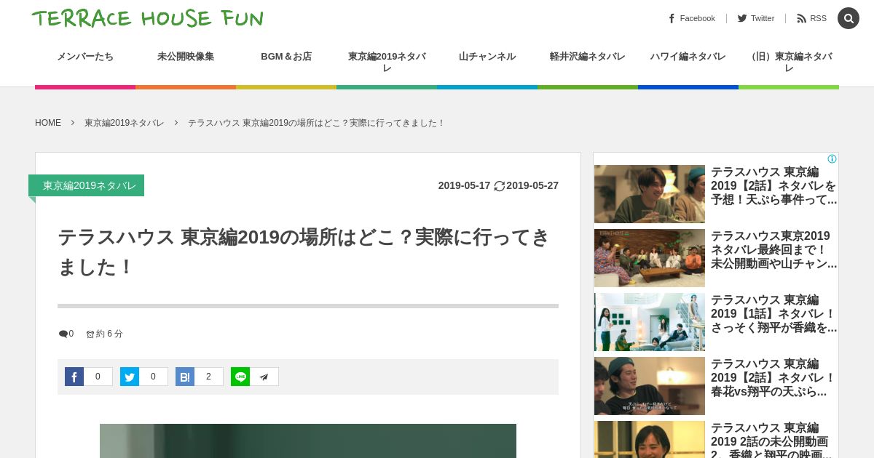
Task: Open sidebar article 【1話】ネタバレ！さっそく翔平が香織を
Action: coord(773,314)
